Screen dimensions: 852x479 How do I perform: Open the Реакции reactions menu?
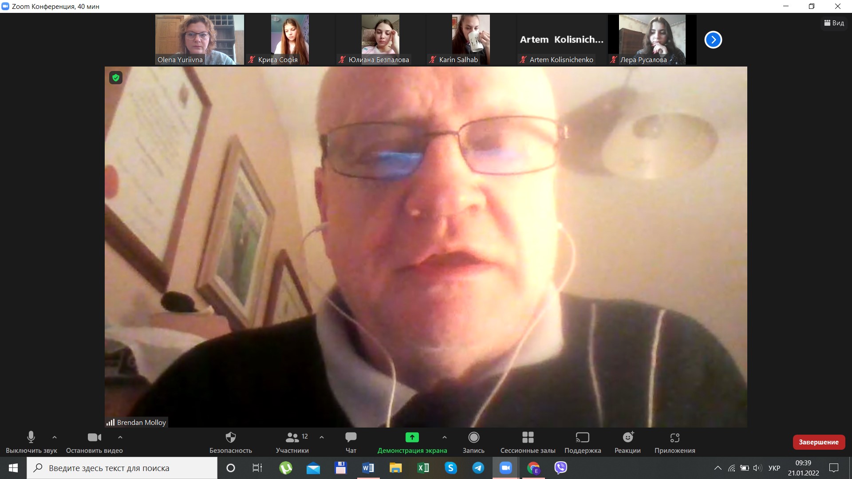[x=627, y=442]
